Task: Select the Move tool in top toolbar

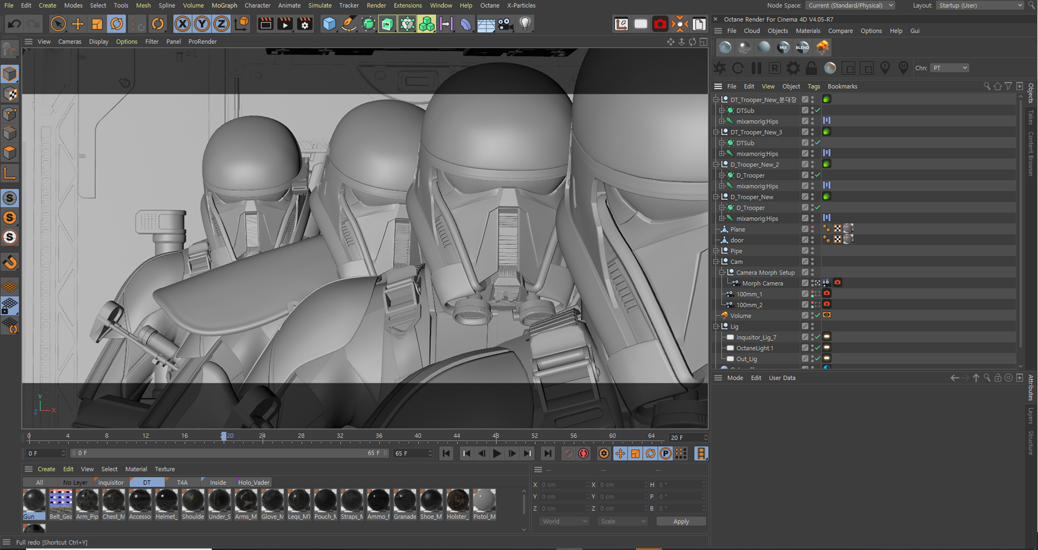Action: (78, 24)
